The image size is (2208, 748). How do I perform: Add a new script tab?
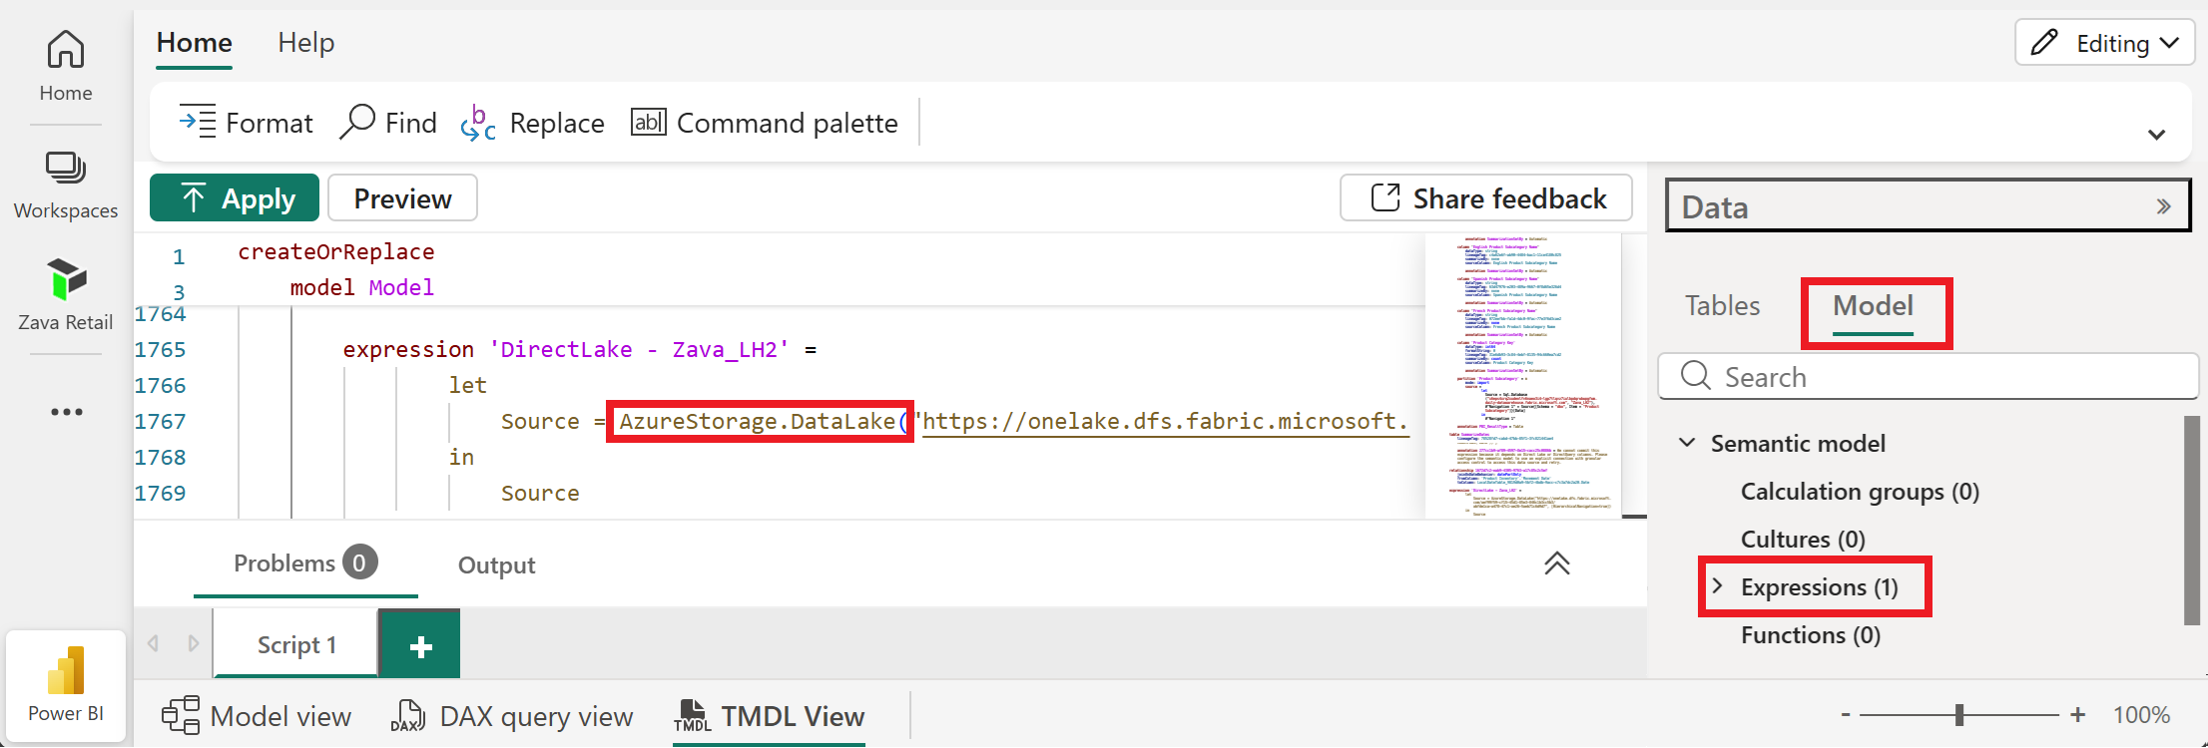(x=420, y=645)
